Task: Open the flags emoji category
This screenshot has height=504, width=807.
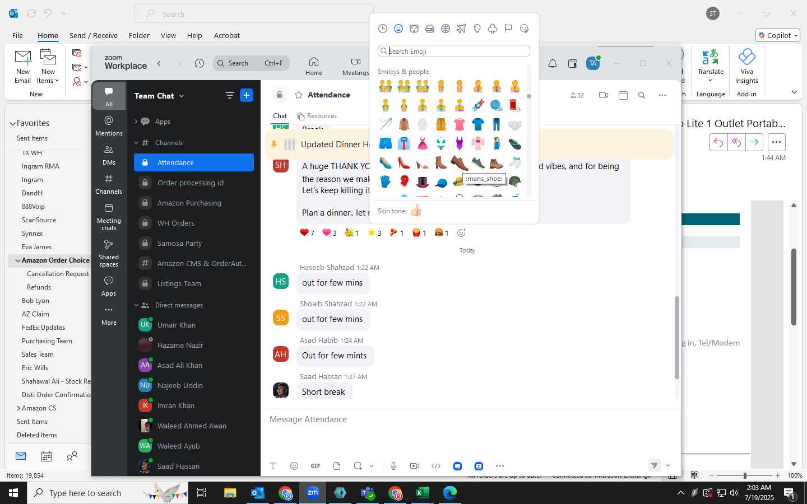Action: click(508, 29)
